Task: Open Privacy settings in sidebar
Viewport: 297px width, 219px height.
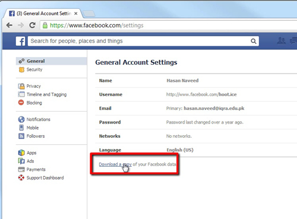Action: (34, 86)
